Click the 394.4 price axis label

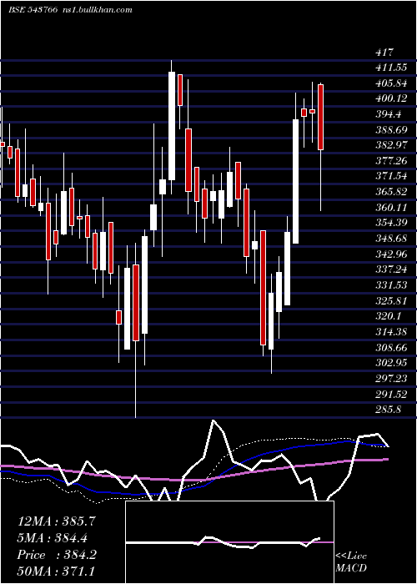tap(389, 114)
